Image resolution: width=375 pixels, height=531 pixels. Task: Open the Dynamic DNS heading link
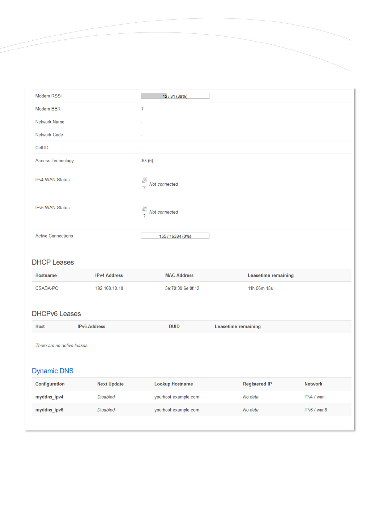pos(53,371)
